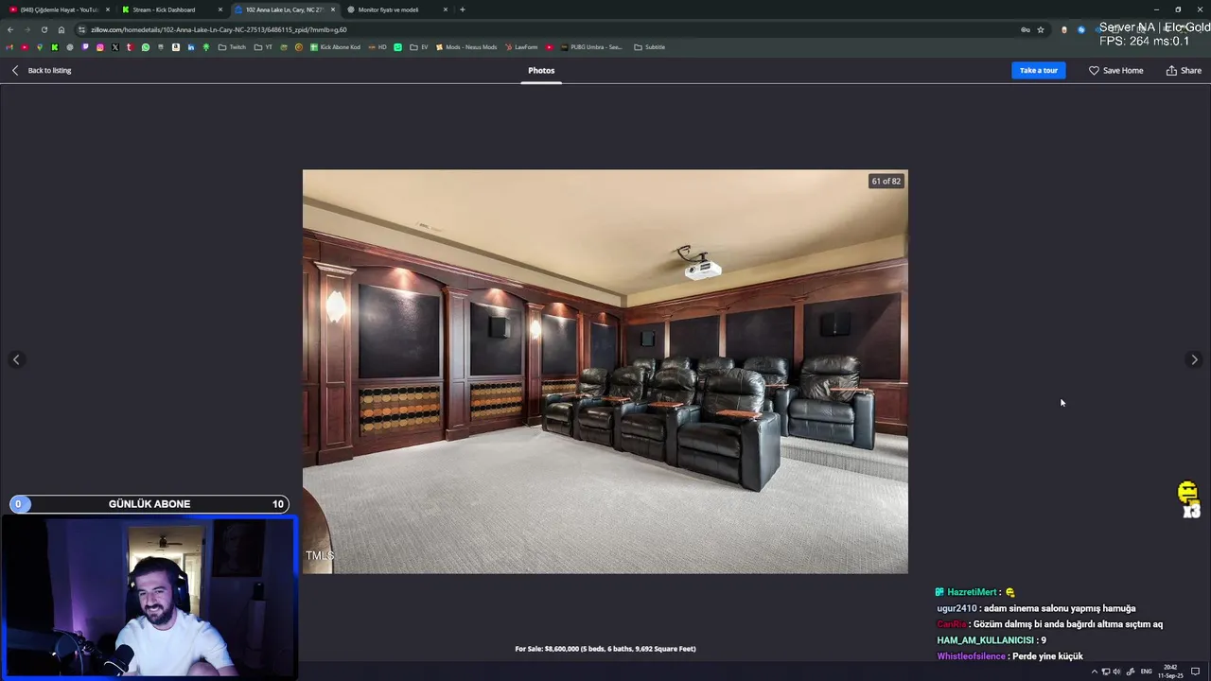Expand the Twitch bookmarks folder

tap(232, 47)
